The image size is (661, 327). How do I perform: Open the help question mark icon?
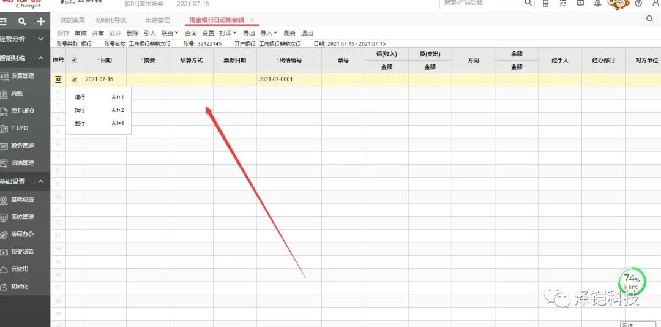pyautogui.click(x=638, y=4)
